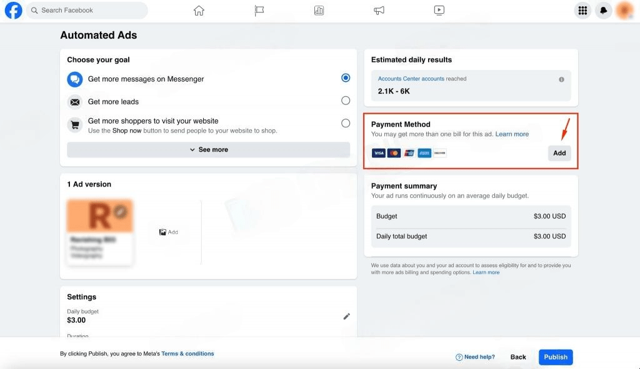Select Get more shoppers radio button
This screenshot has width=640, height=369.
346,123
